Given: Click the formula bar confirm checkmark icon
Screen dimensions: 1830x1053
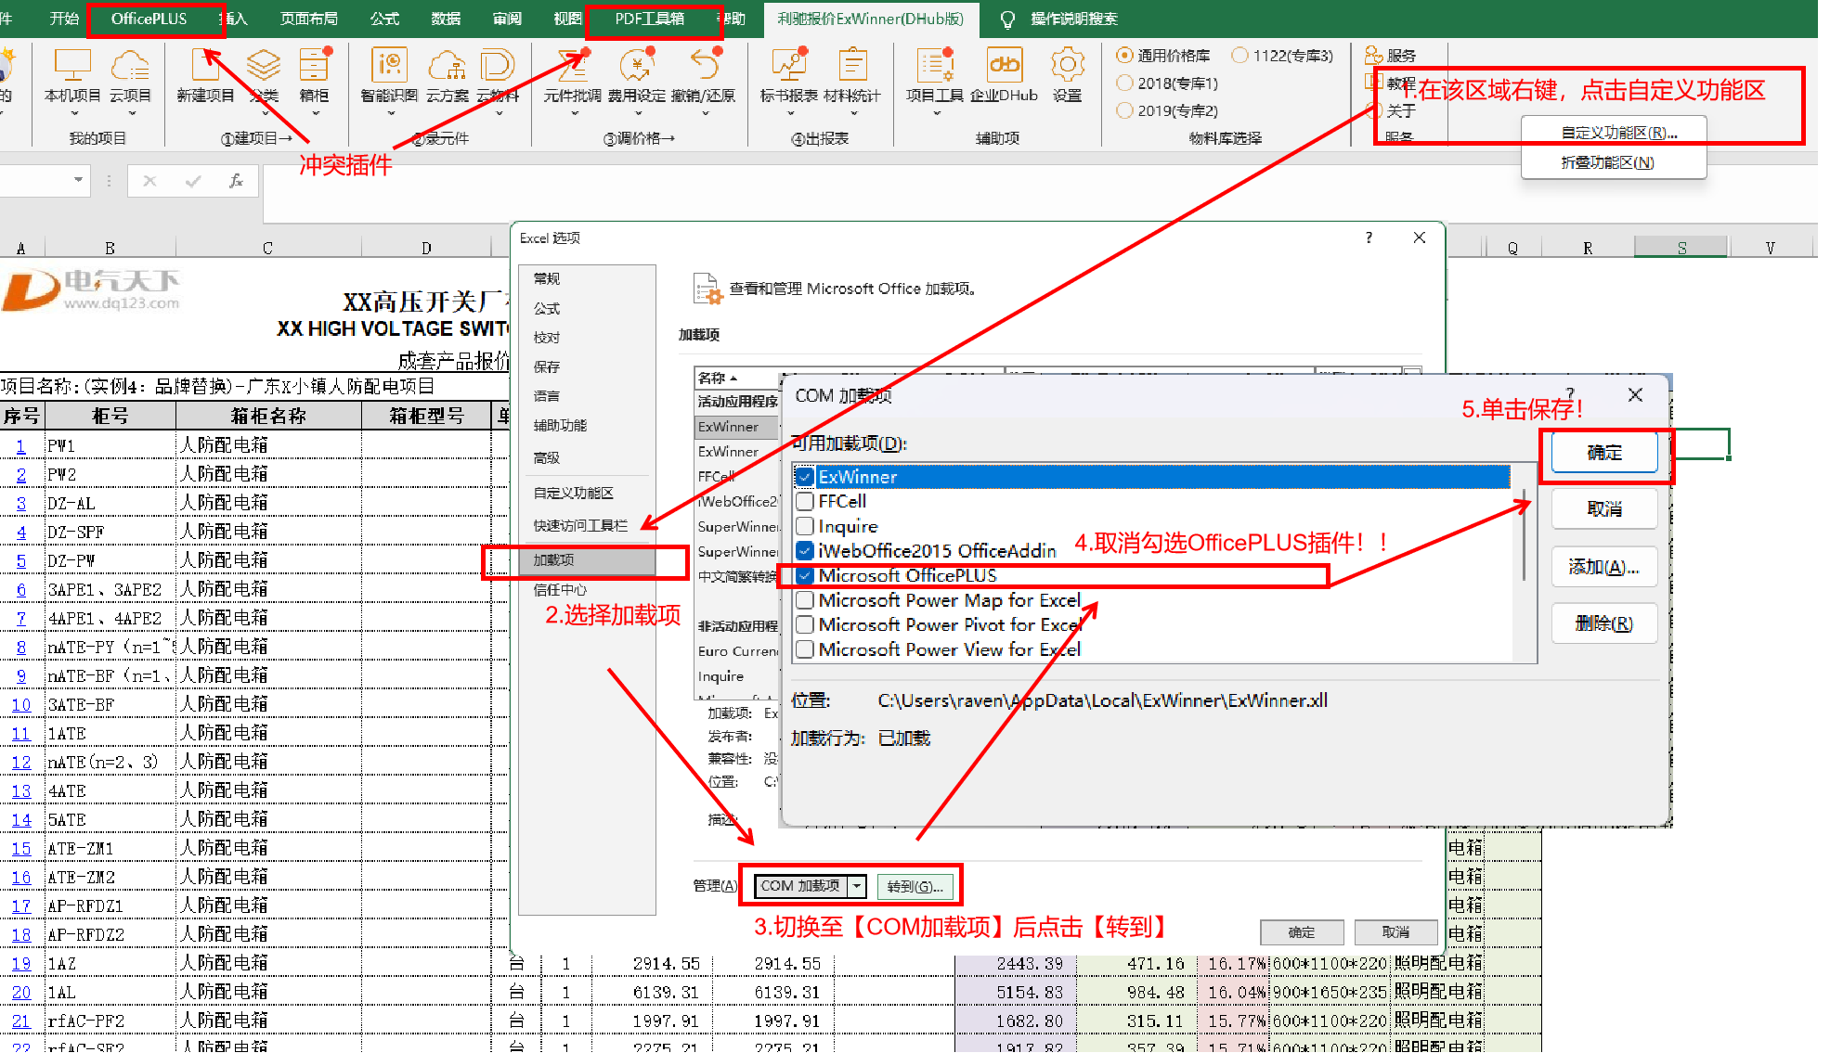Looking at the screenshot, I should [x=193, y=181].
